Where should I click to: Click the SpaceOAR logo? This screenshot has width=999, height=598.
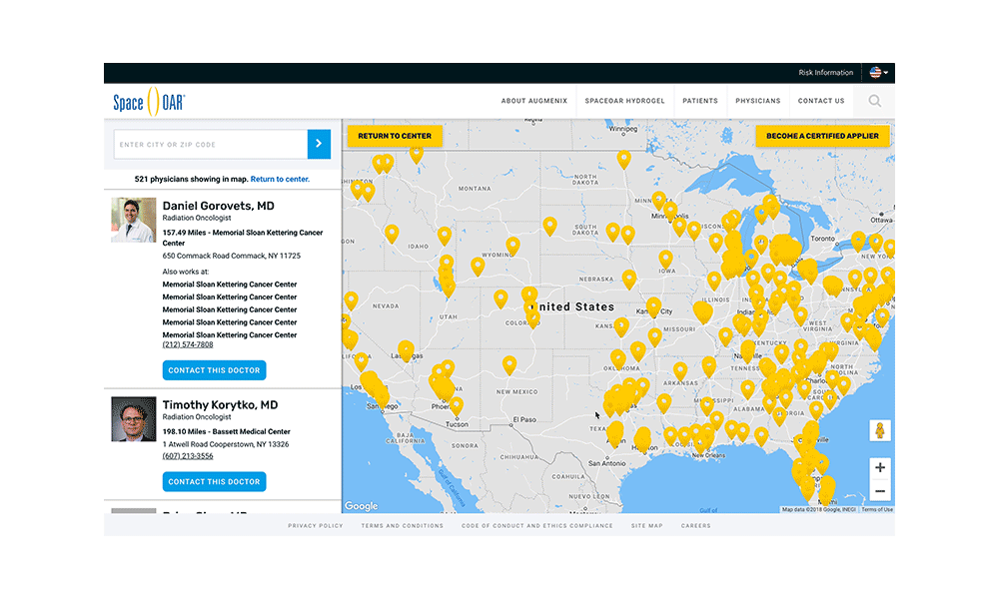pos(149,101)
